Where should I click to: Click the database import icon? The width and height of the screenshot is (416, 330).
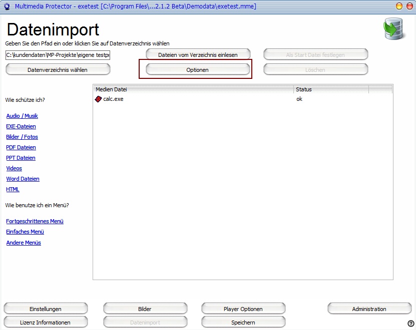pos(393,28)
